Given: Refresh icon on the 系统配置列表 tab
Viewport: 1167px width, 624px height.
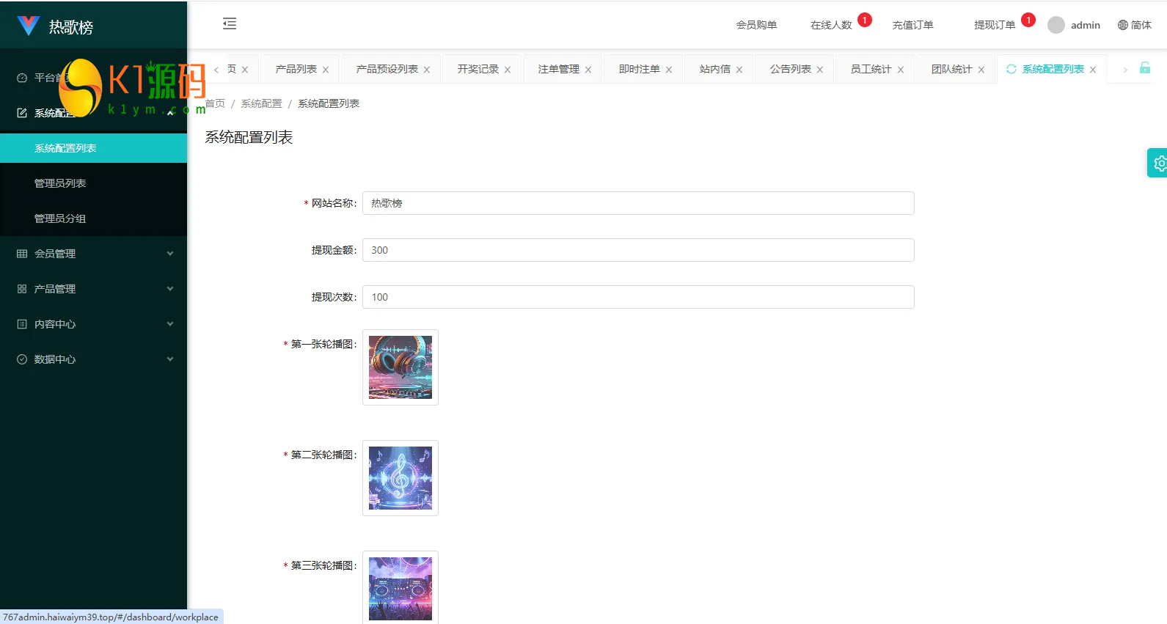Looking at the screenshot, I should coord(1011,69).
